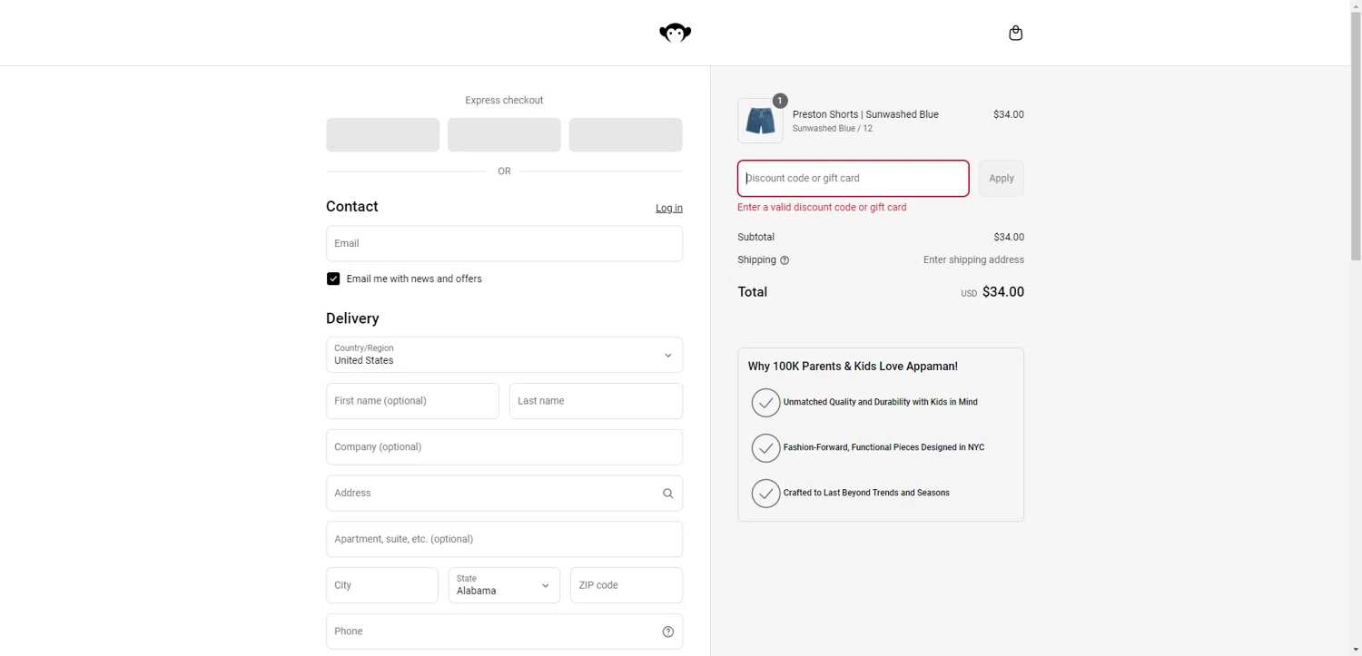
Task: Click the Enter shipping address text
Action: click(973, 260)
